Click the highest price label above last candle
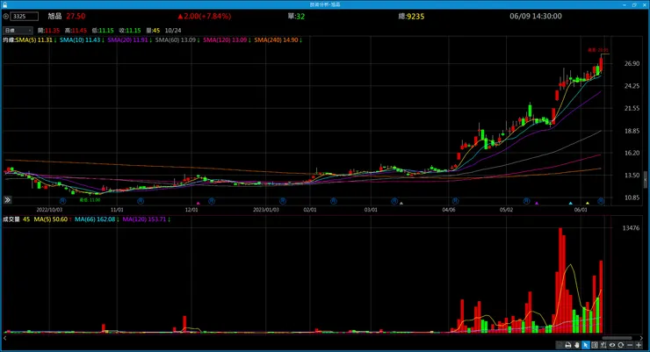This screenshot has height=352, width=650. coord(598,50)
